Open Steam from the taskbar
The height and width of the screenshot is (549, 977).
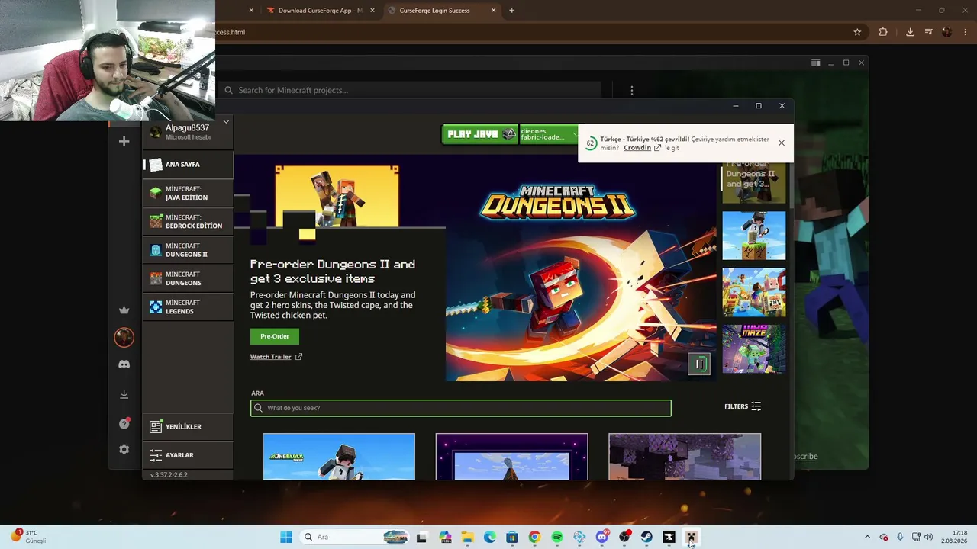[x=646, y=537]
